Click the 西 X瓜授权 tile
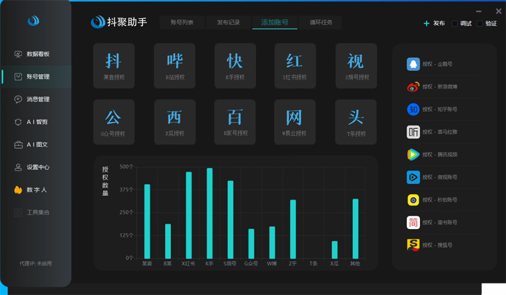Image resolution: width=506 pixels, height=295 pixels. pyautogui.click(x=175, y=122)
